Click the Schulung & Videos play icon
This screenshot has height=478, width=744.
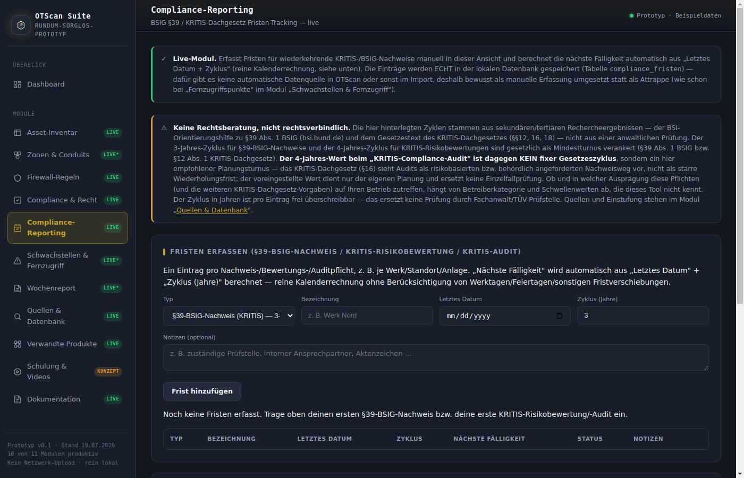coord(18,372)
